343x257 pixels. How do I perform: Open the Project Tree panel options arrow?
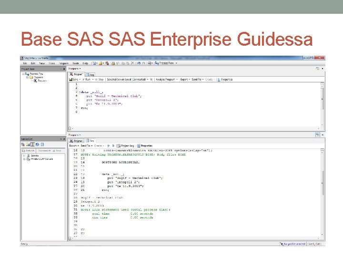tap(61, 69)
